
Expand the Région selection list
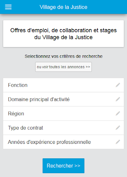click(63, 113)
